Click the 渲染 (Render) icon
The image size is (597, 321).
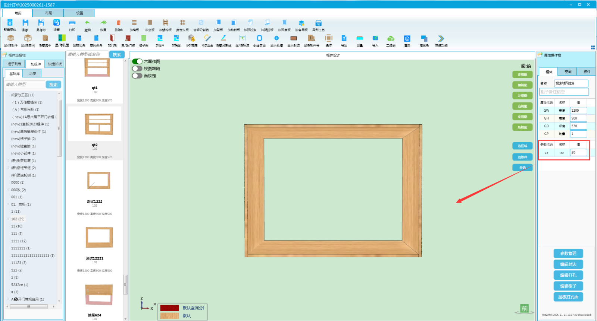407,38
